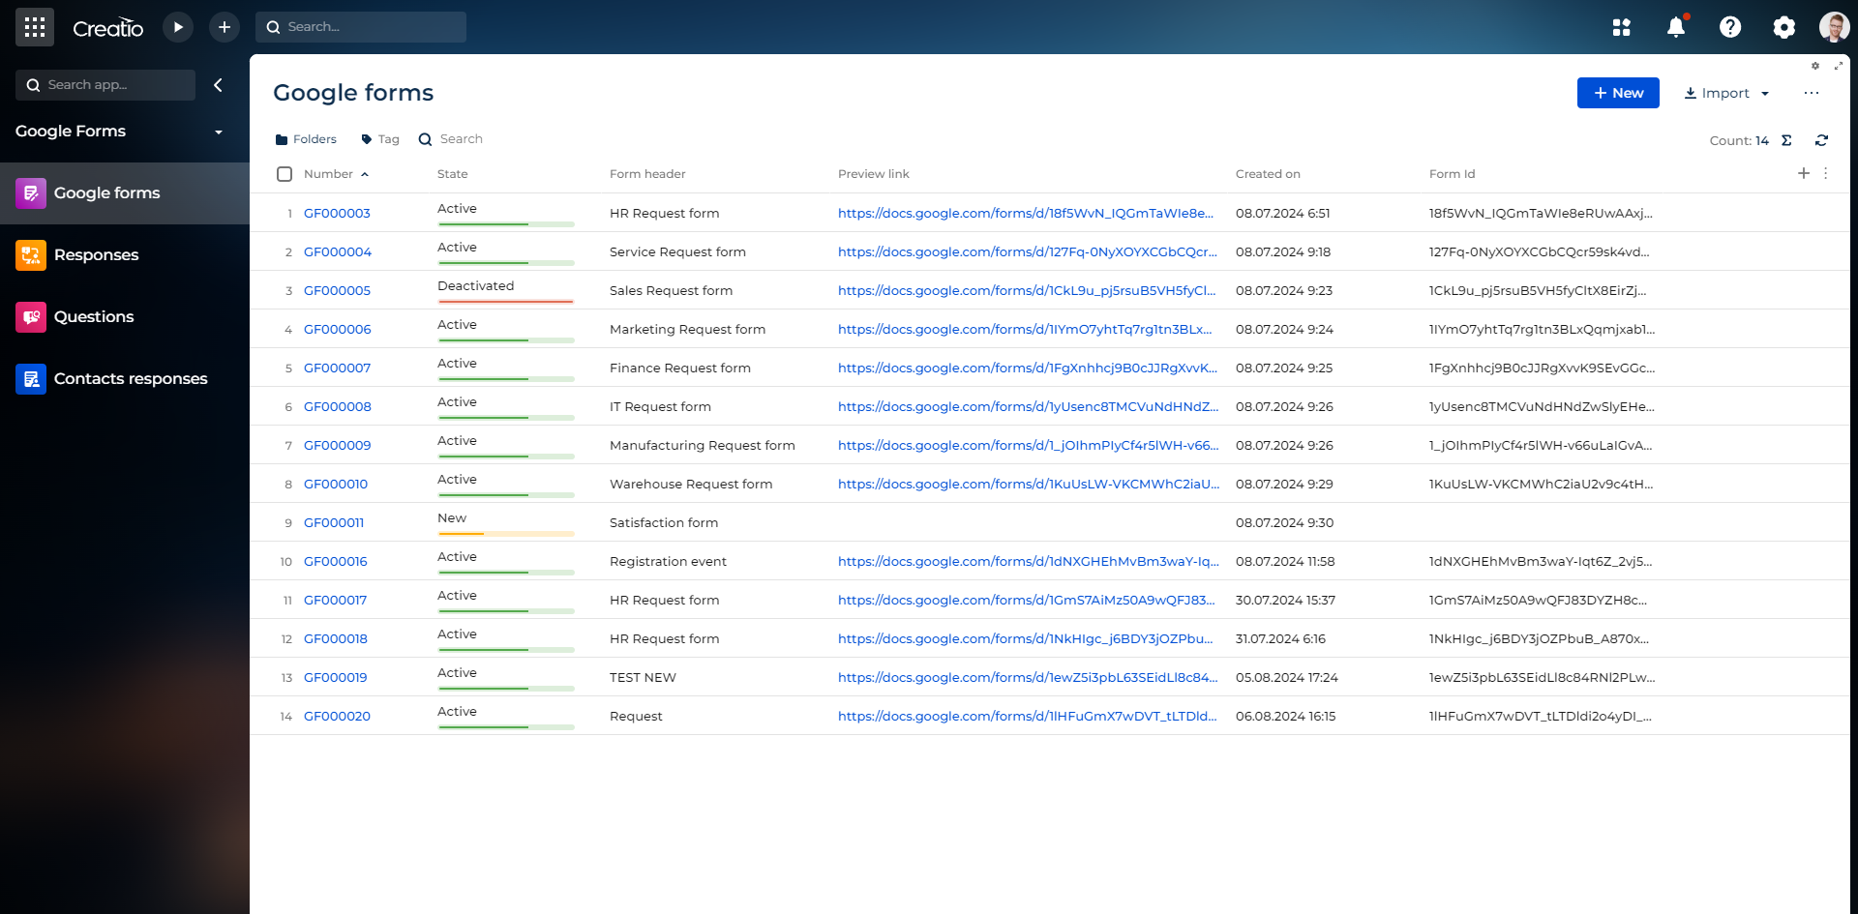Click the summary sigma icon
The image size is (1858, 914).
tap(1786, 140)
